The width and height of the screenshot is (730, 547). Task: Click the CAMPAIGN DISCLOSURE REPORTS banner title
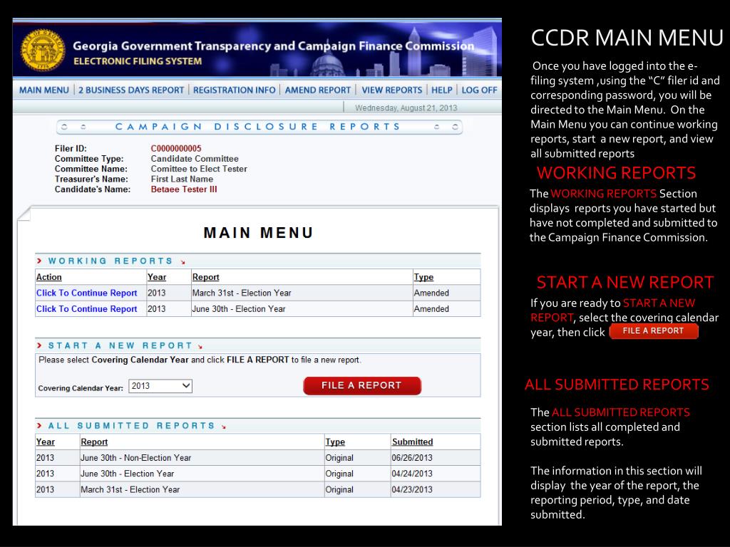[x=258, y=127]
